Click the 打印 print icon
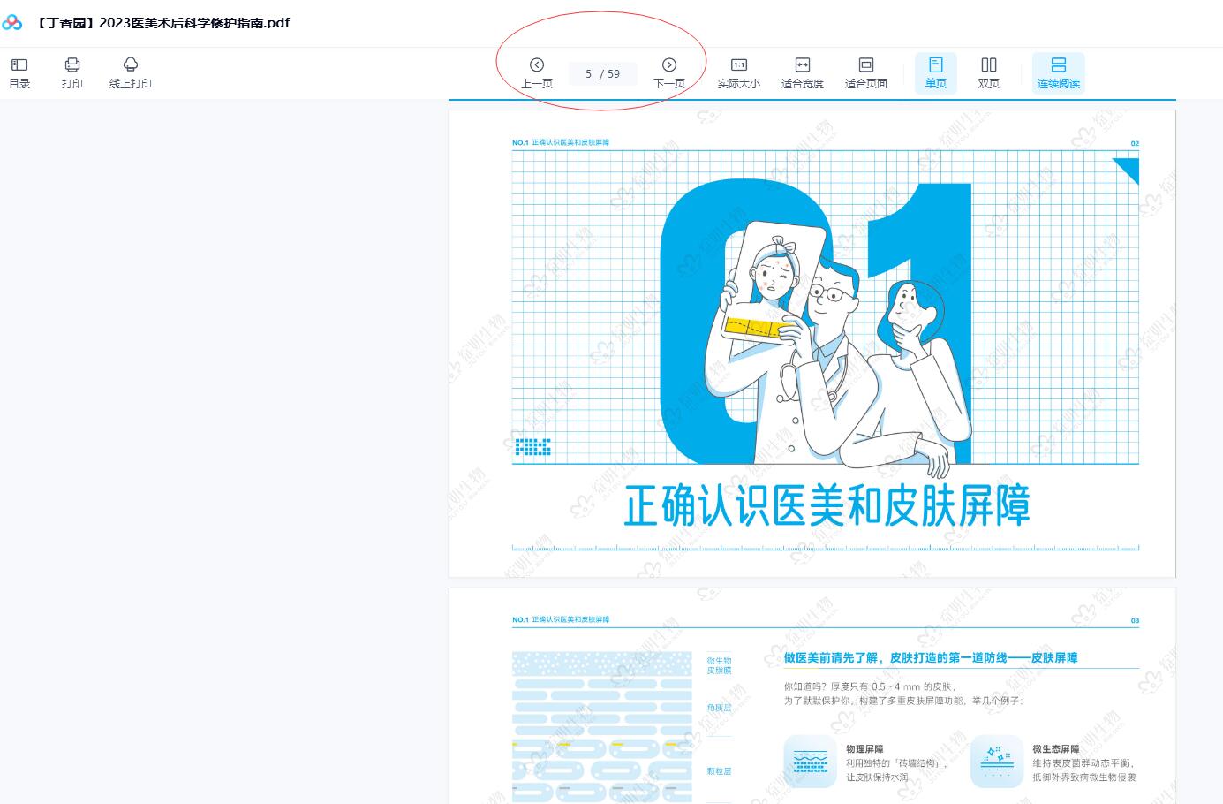Image resolution: width=1223 pixels, height=804 pixels. click(x=72, y=72)
